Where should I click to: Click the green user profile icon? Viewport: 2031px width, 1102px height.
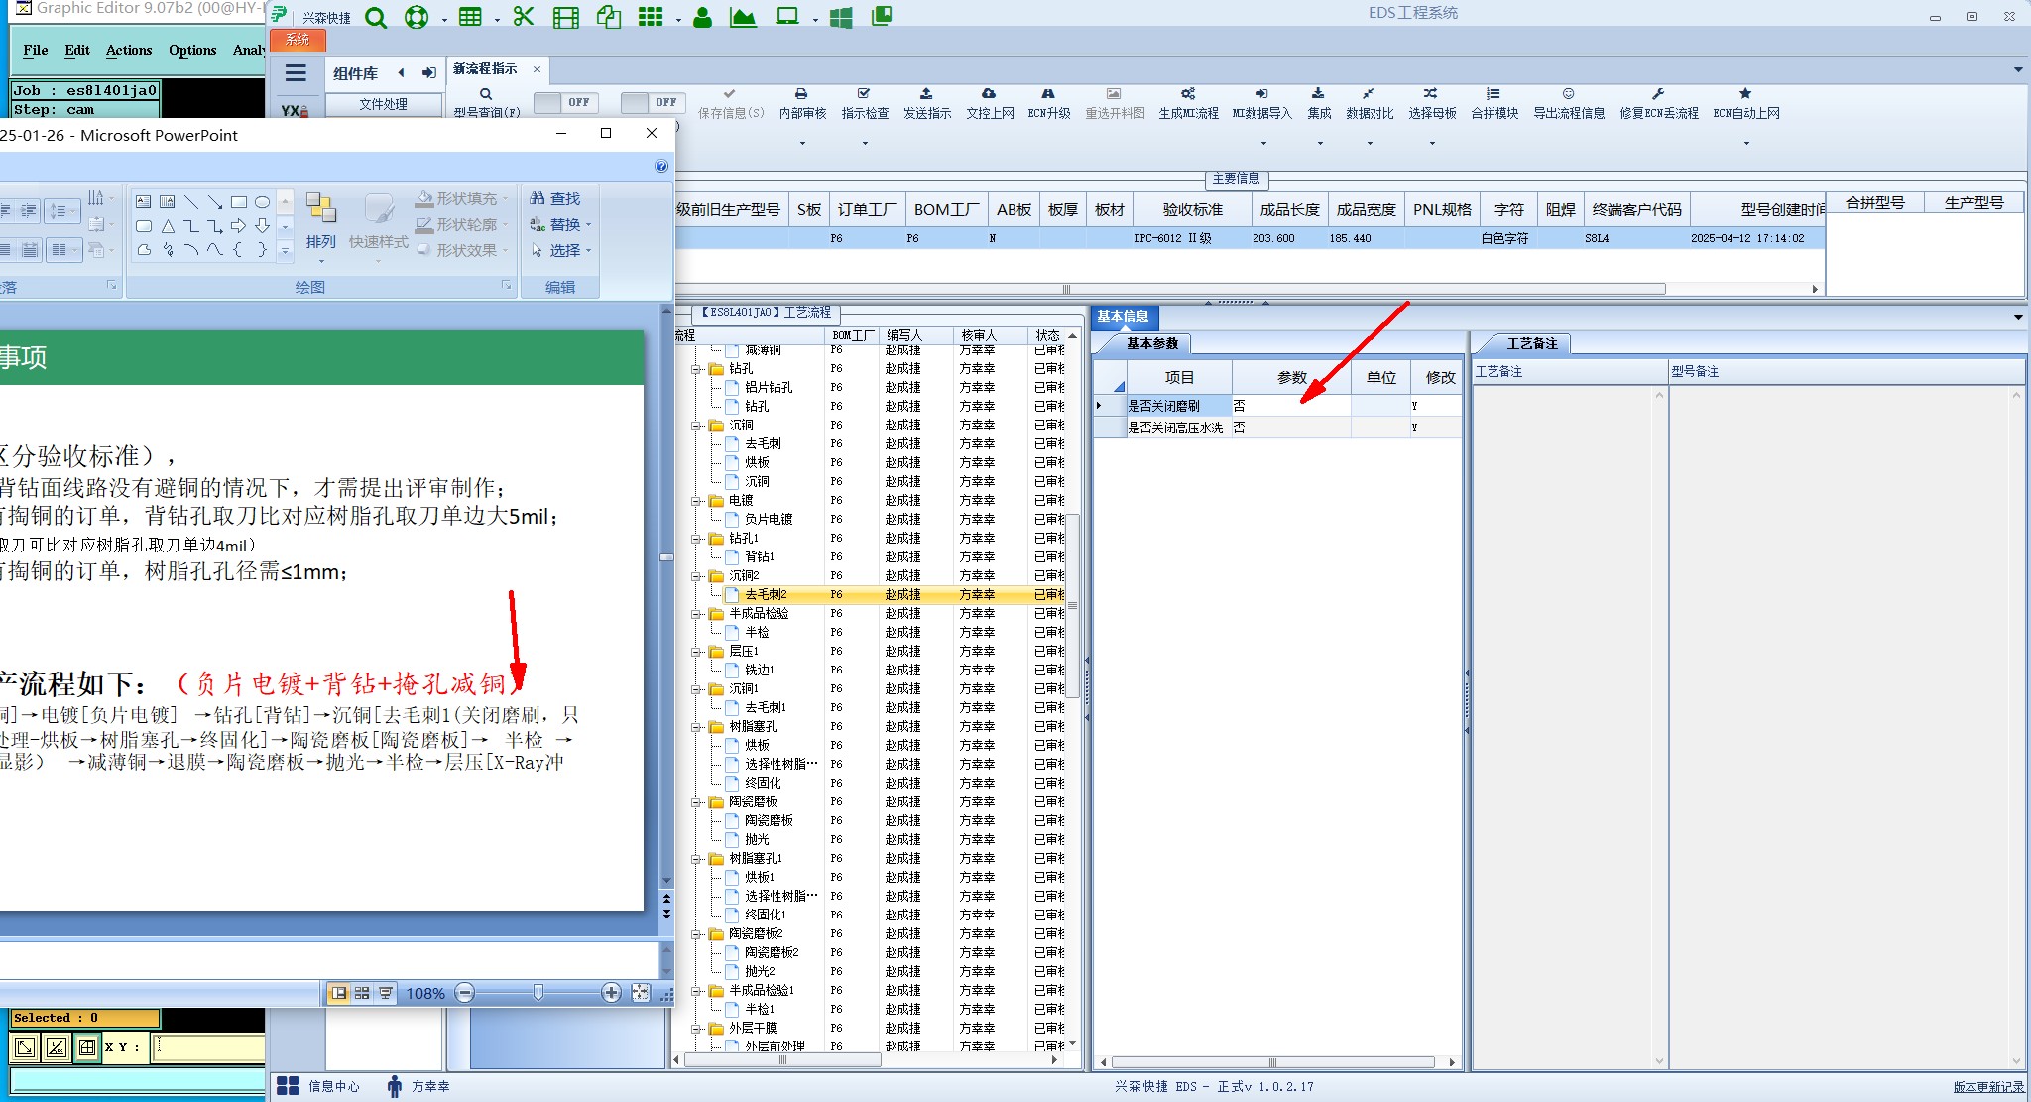pyautogui.click(x=702, y=18)
